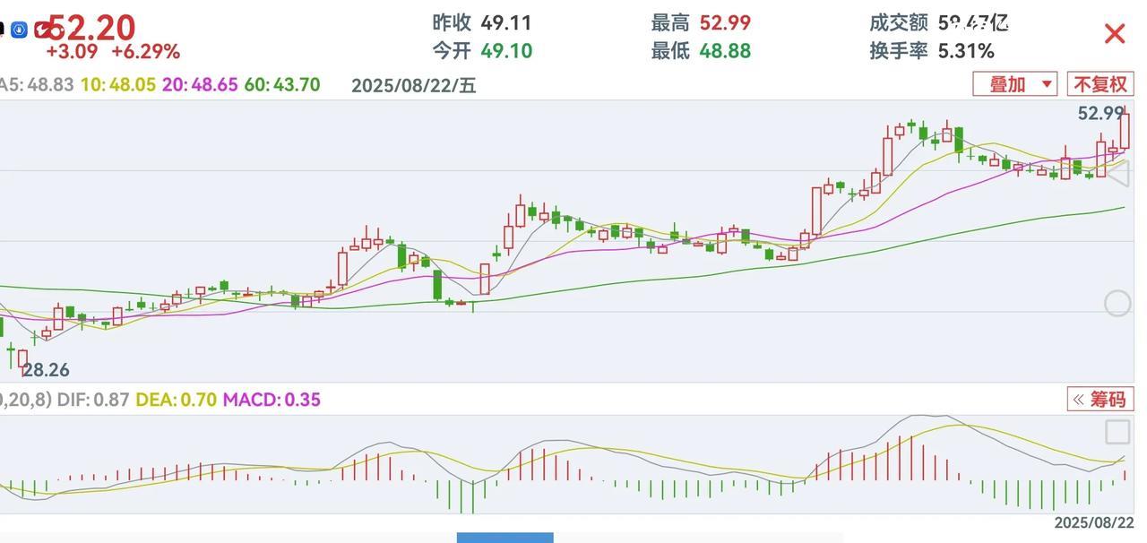Click the 28.26 low price marker
The image size is (1147, 543).
[x=46, y=370]
